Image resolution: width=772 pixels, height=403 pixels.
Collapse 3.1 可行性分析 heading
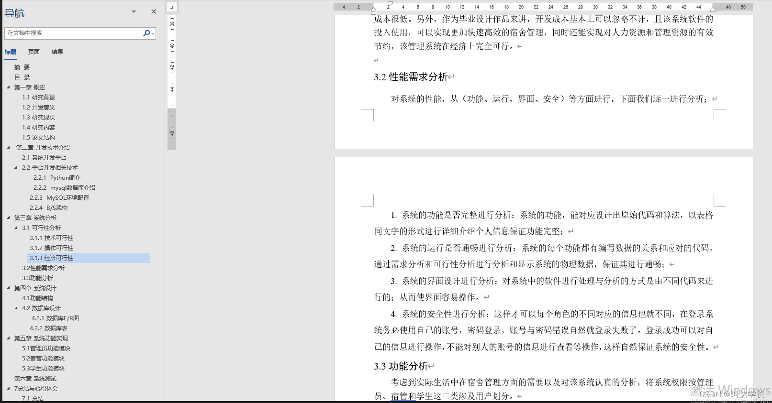tap(16, 228)
